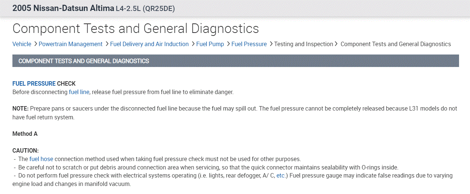Follow the 'fuel line' hyperlink
The image size is (470, 194).
click(x=79, y=92)
